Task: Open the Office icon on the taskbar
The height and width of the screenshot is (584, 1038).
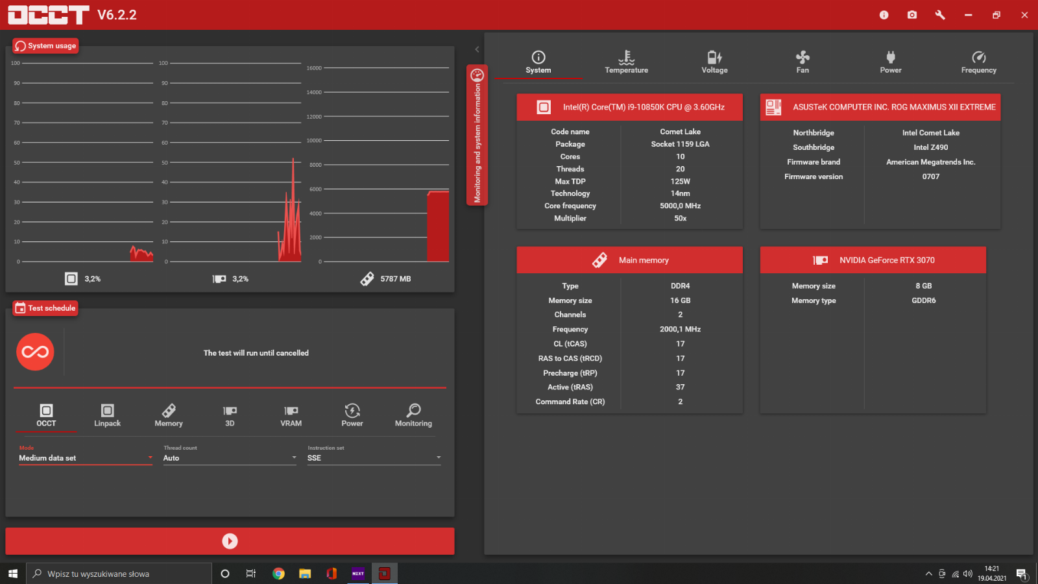Action: [x=332, y=574]
